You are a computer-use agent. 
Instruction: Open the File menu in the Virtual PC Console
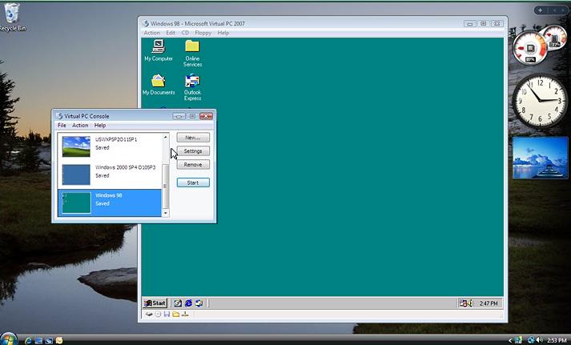(x=62, y=125)
